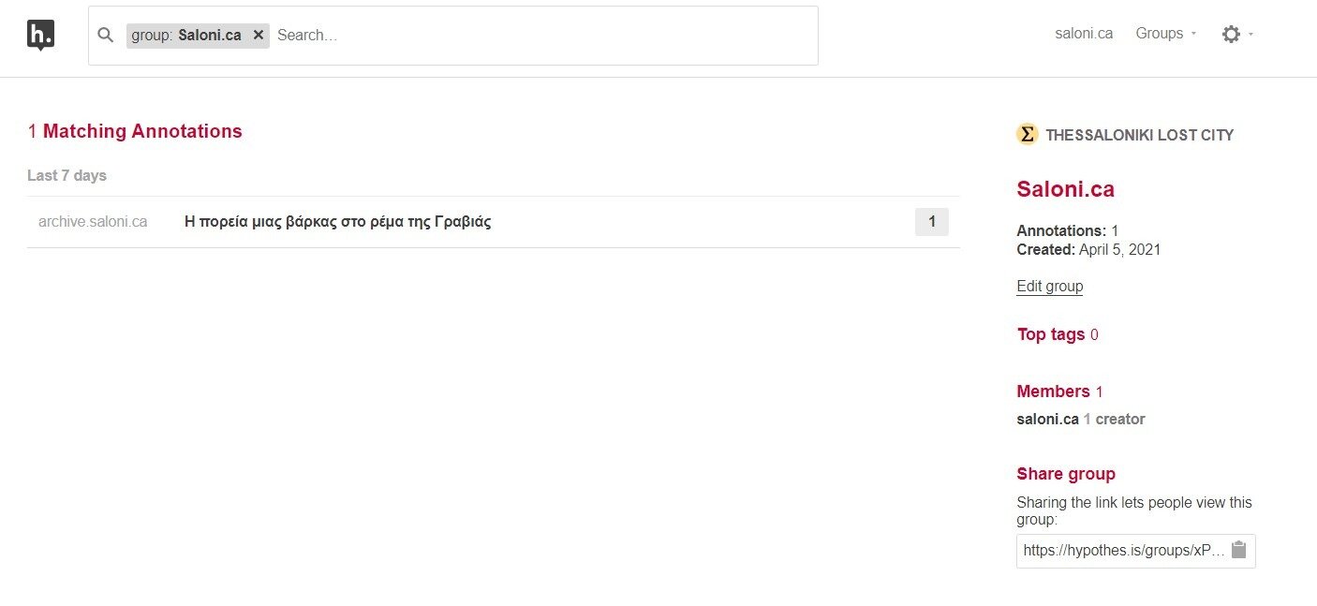Focus the Search text field

pyautogui.click(x=543, y=35)
